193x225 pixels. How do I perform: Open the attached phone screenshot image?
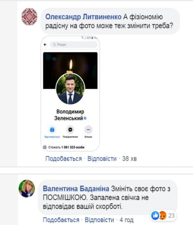point(70,93)
